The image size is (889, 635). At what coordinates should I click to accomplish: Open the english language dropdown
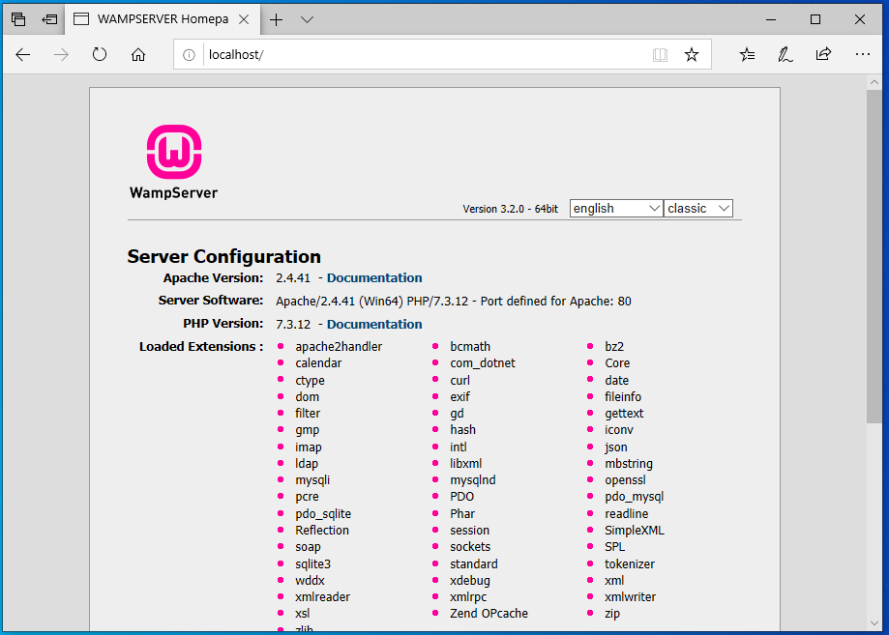[x=615, y=209]
